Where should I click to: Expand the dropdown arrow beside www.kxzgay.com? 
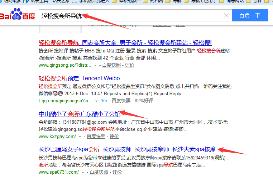[80, 137]
